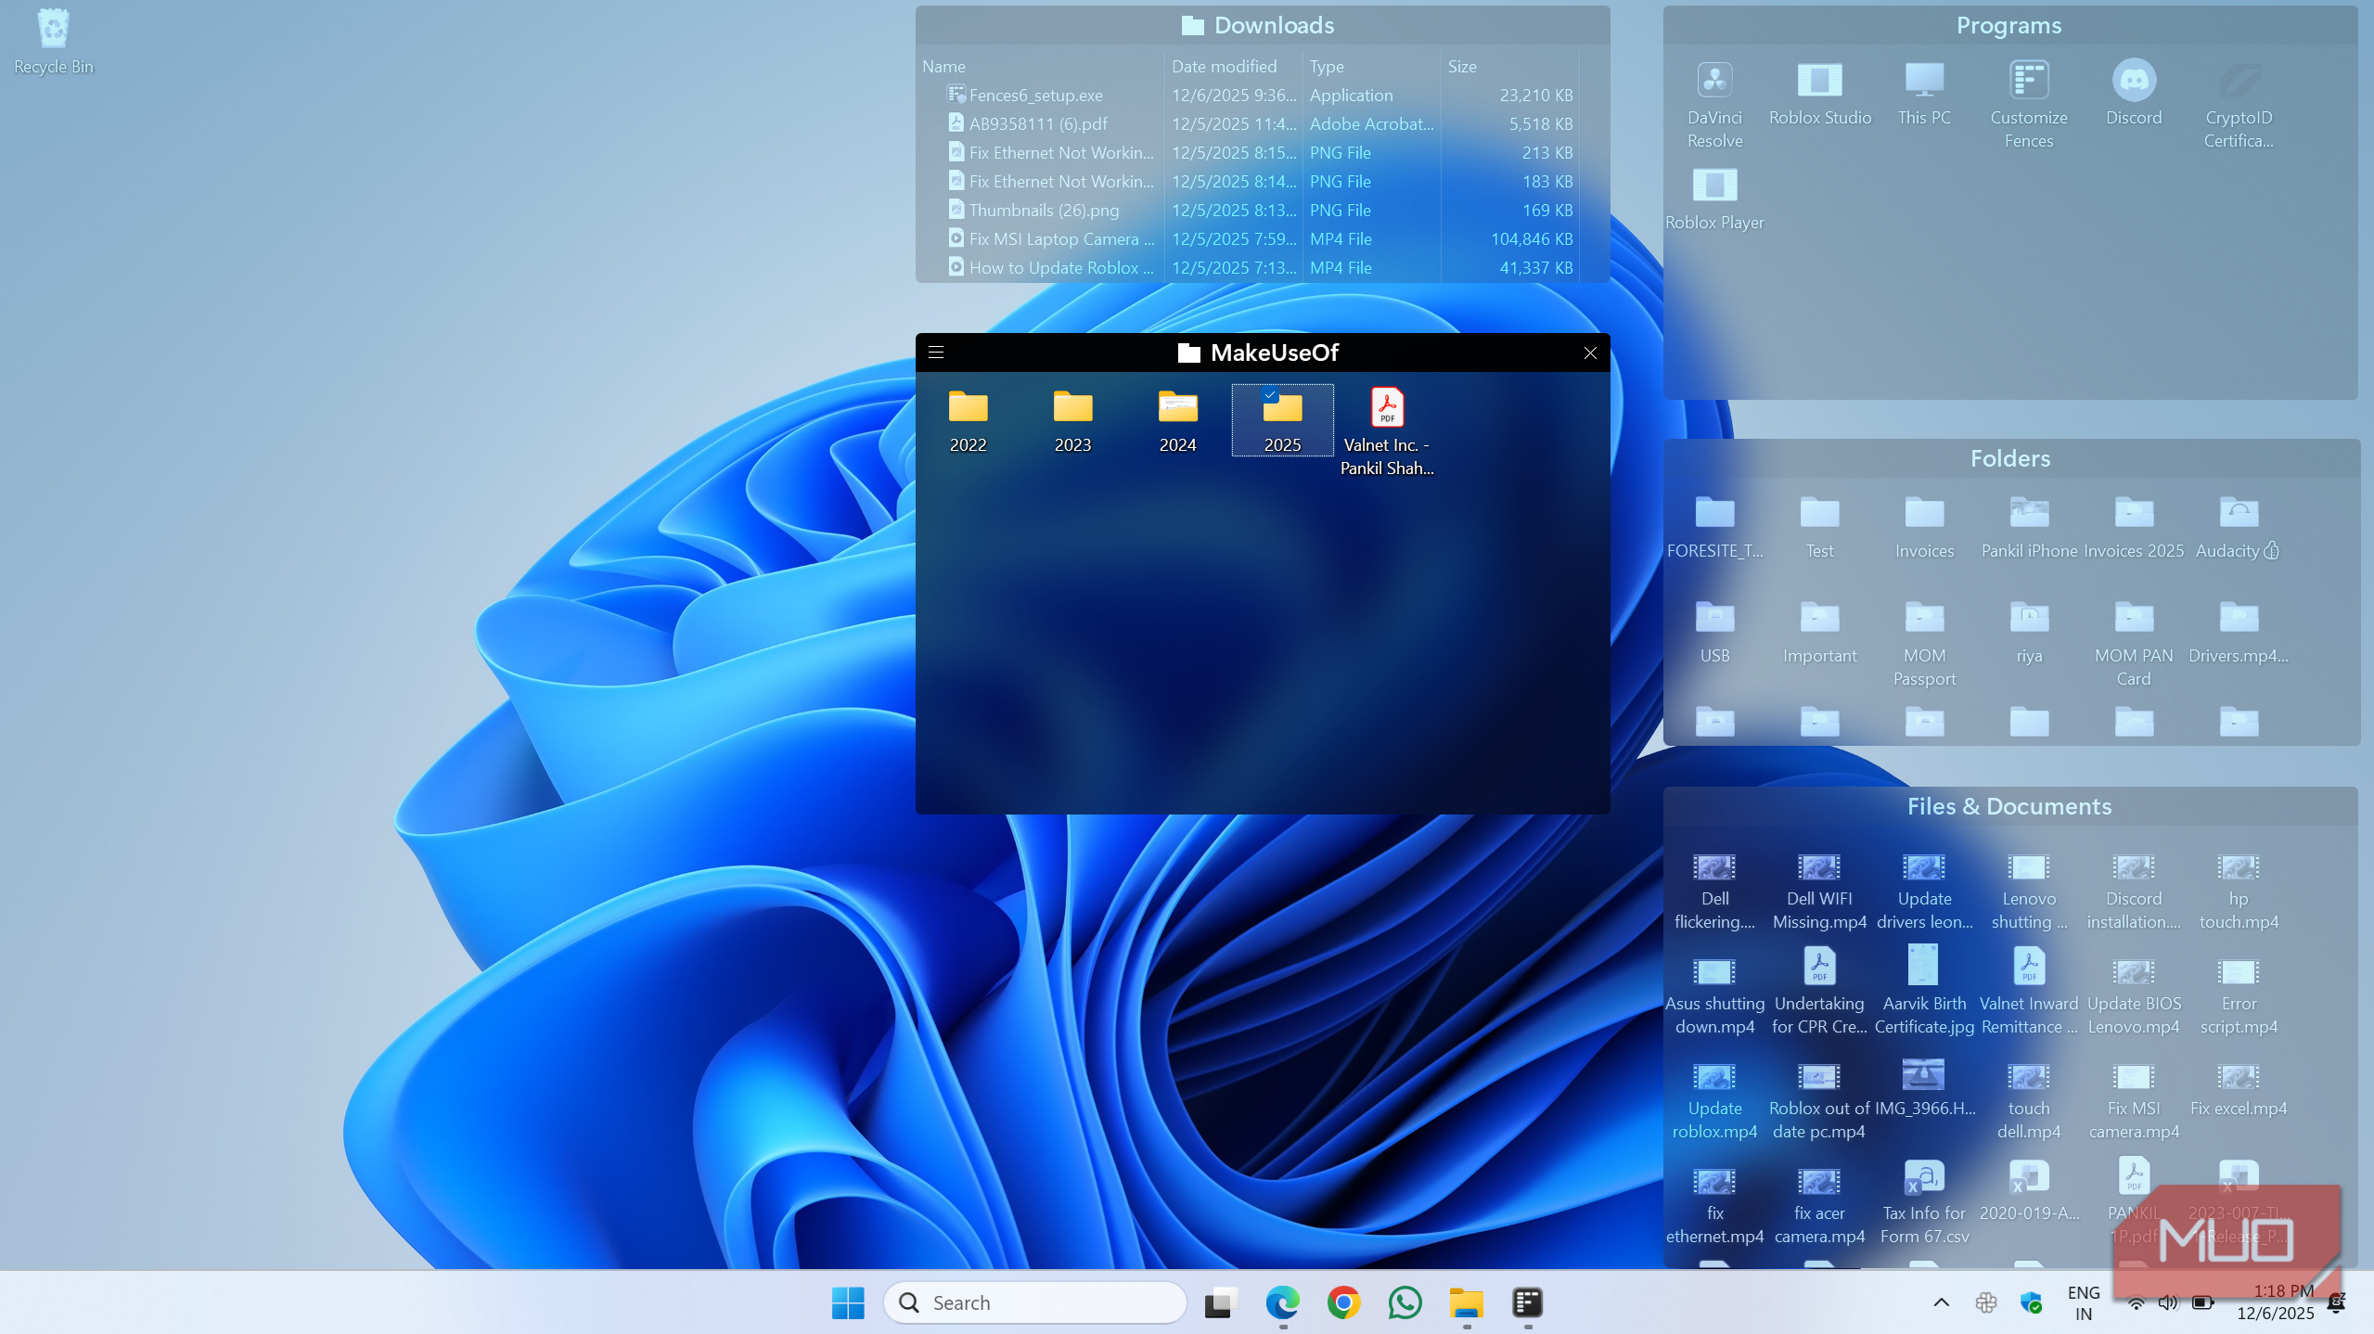
Task: Toggle the checkbox on the 2025 folder
Action: 1270,395
